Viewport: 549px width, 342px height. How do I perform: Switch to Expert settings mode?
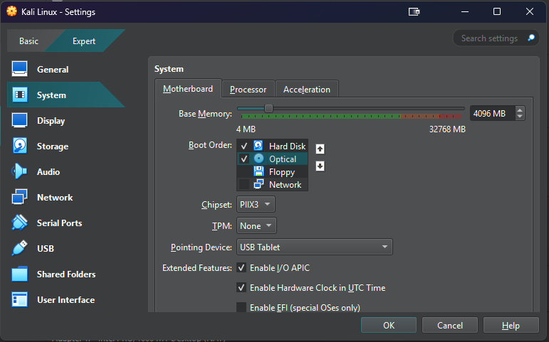pos(84,41)
